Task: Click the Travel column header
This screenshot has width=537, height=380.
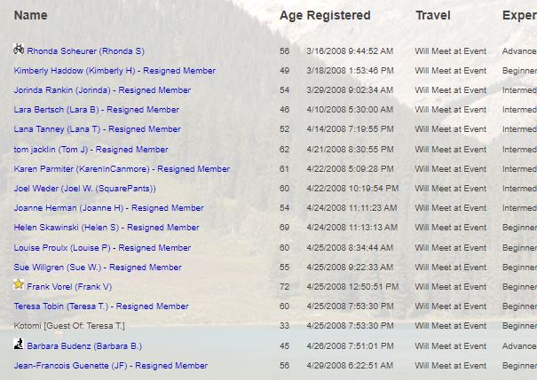Action: coord(433,15)
